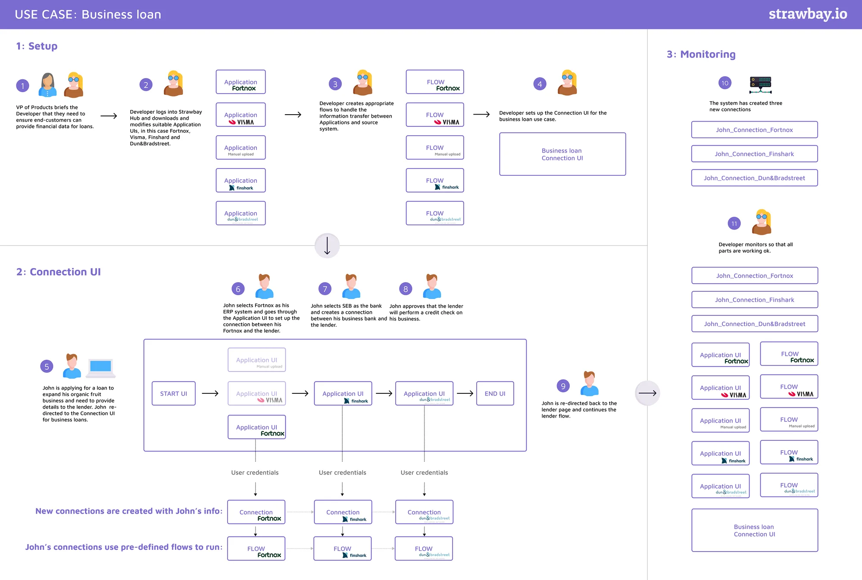Click the Developer avatar beside step 4
Screen dimensions: 862x580
[568, 82]
